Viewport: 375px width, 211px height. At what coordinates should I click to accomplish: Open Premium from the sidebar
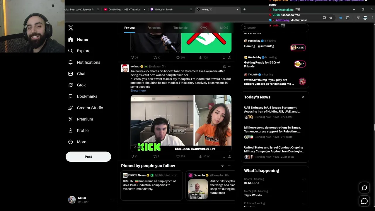(81, 119)
